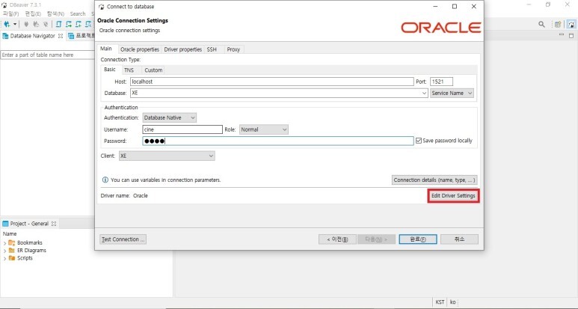Screen dimensions: 578x309
Task: Open the Client XE dropdown
Action: coord(167,156)
